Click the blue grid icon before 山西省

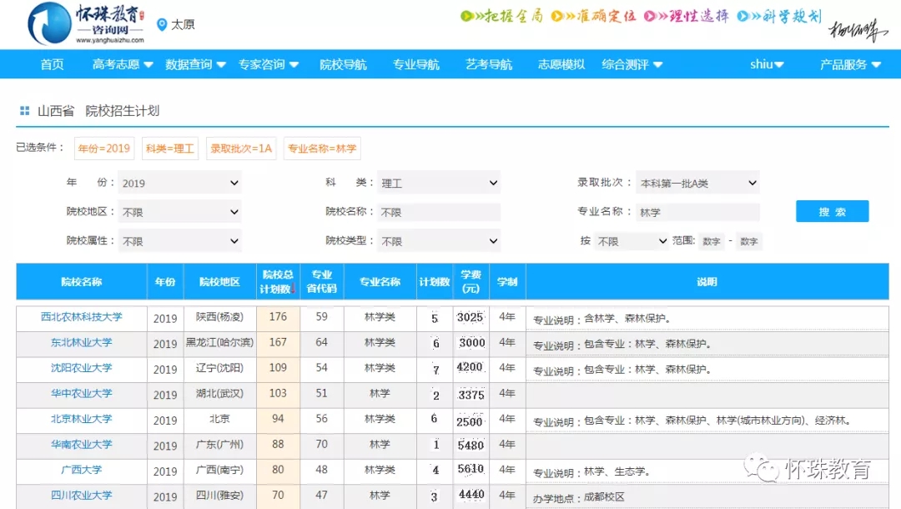pos(26,110)
